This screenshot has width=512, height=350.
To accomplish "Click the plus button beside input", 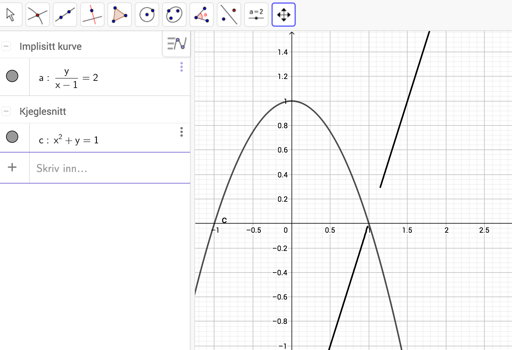I will click(x=12, y=167).
